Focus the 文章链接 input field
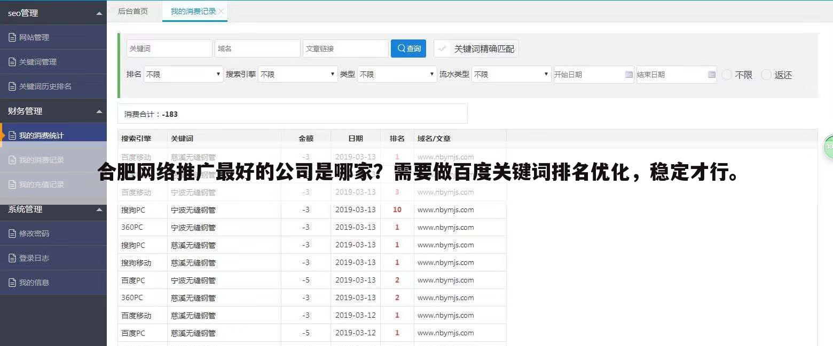Viewport: 833px width, 346px height. 345,49
